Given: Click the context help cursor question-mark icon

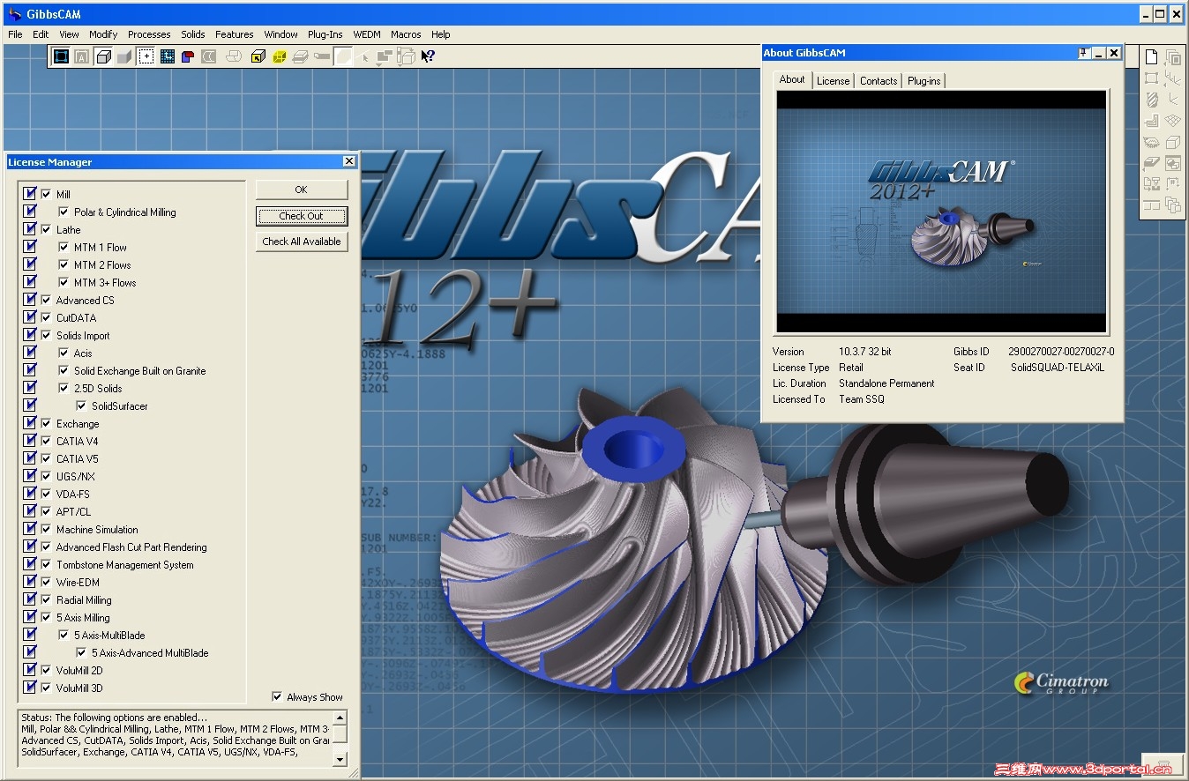Looking at the screenshot, I should [428, 56].
